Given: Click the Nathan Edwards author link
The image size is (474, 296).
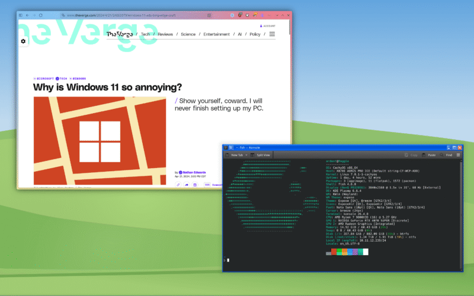Looking at the screenshot, I should tap(194, 172).
